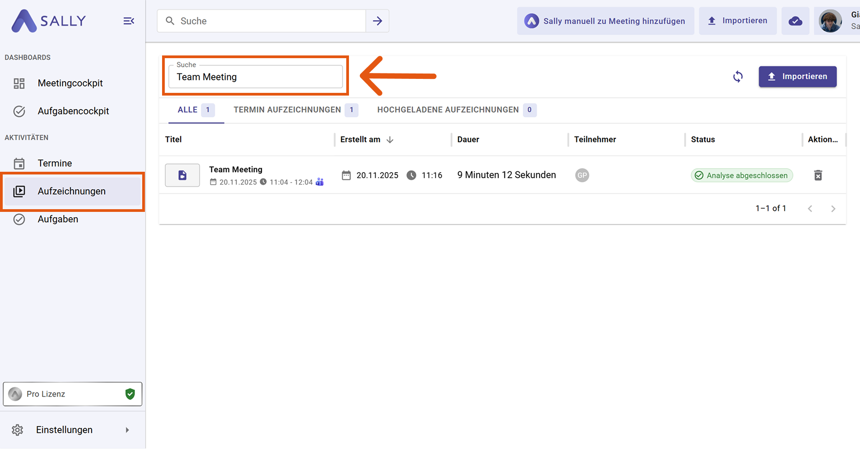
Task: Submit the top search with the arrow button
Action: click(377, 21)
